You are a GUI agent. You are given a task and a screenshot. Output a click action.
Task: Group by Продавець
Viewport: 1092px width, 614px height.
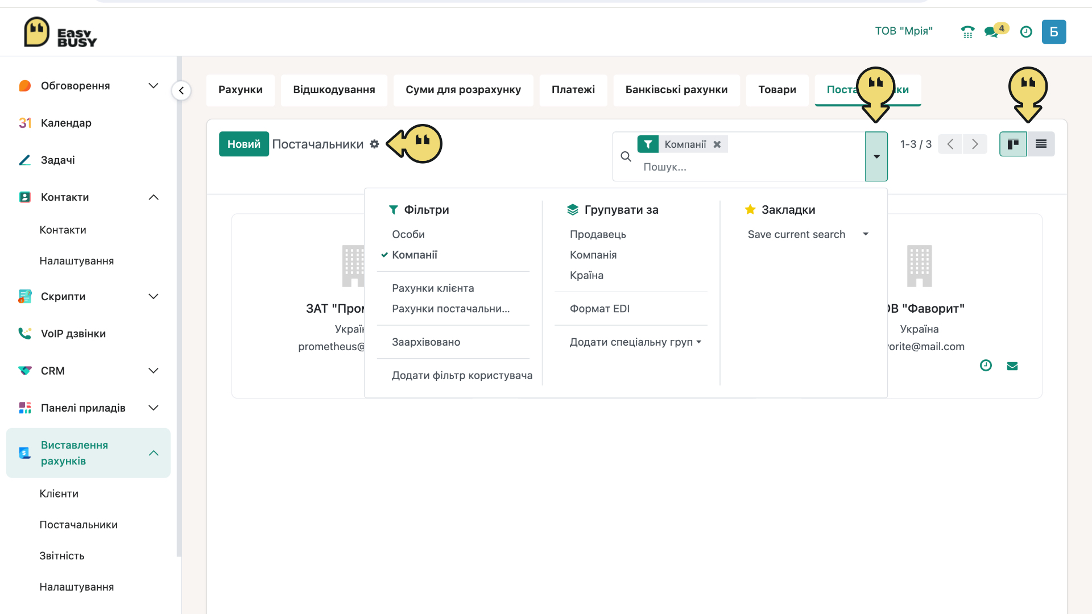coord(598,234)
